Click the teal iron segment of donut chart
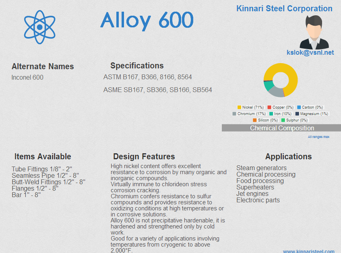This screenshot has width=341, height=253. tap(269, 85)
